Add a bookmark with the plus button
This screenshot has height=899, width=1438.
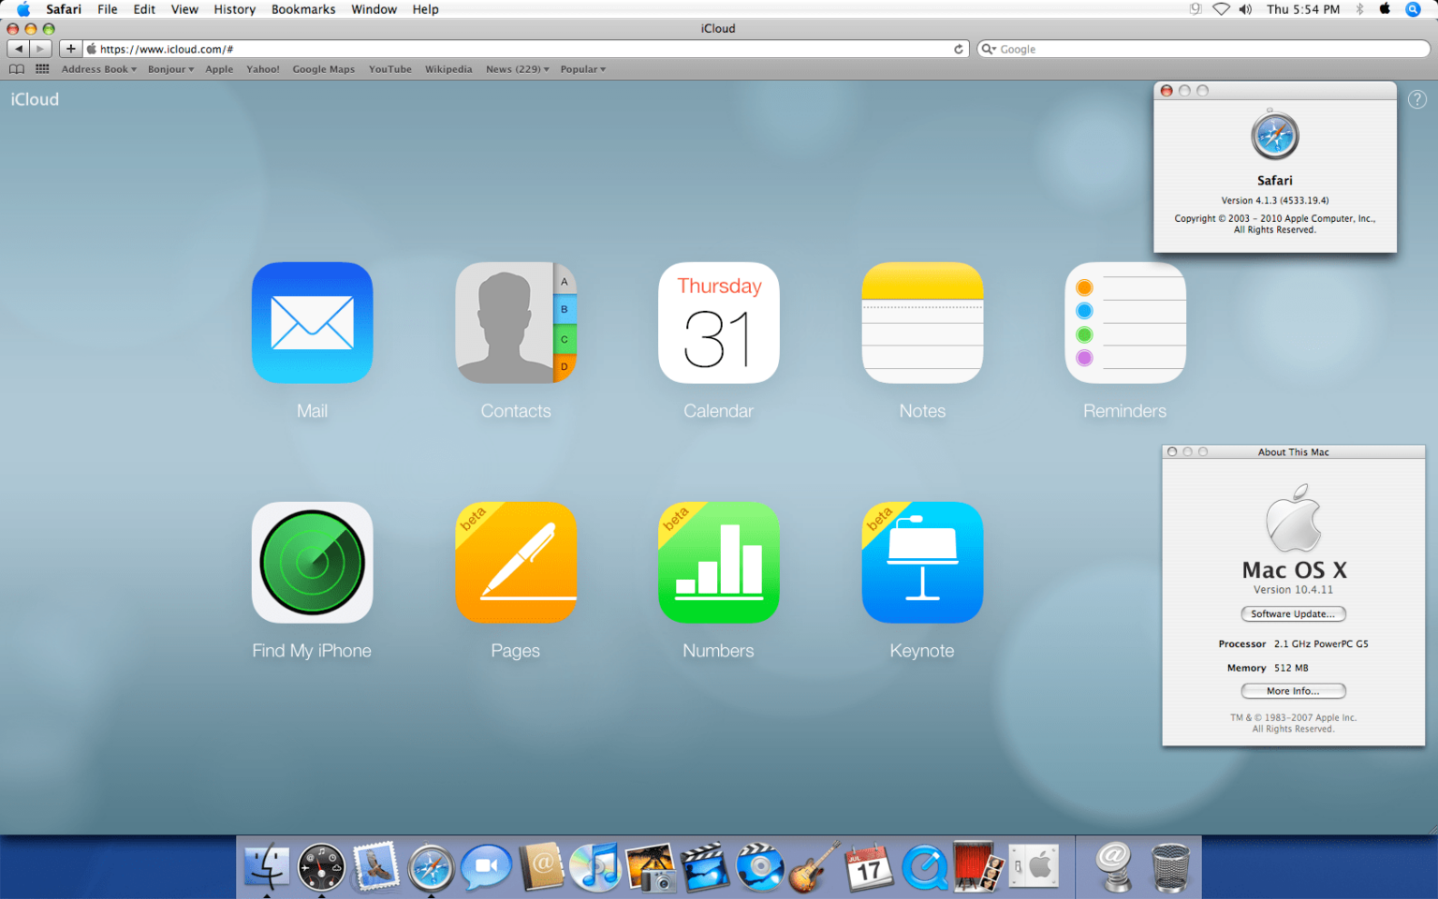70,49
